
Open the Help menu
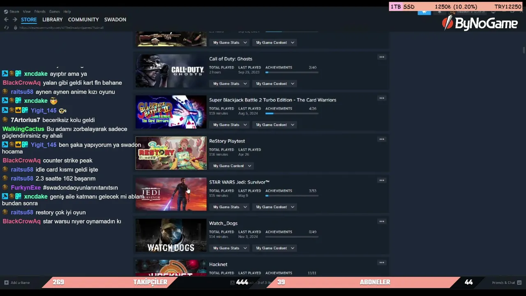pos(67,12)
